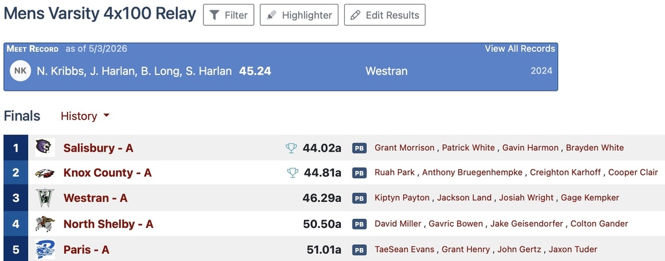The height and width of the screenshot is (261, 665).
Task: Open athlete Grant Morrison's profile
Action: 404,148
